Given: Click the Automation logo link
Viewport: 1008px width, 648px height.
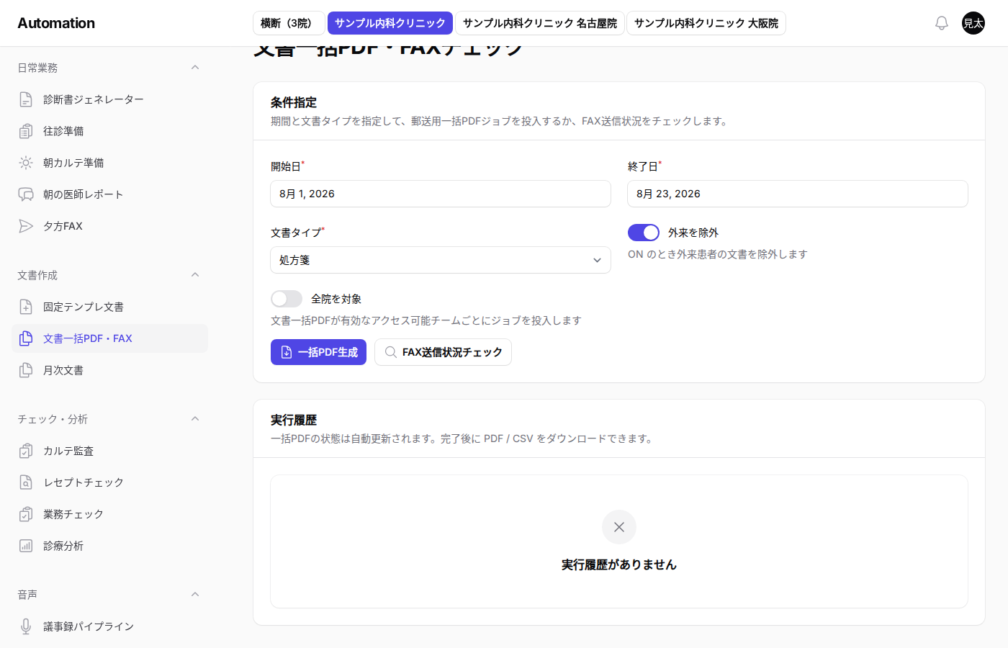Looking at the screenshot, I should (x=56, y=23).
